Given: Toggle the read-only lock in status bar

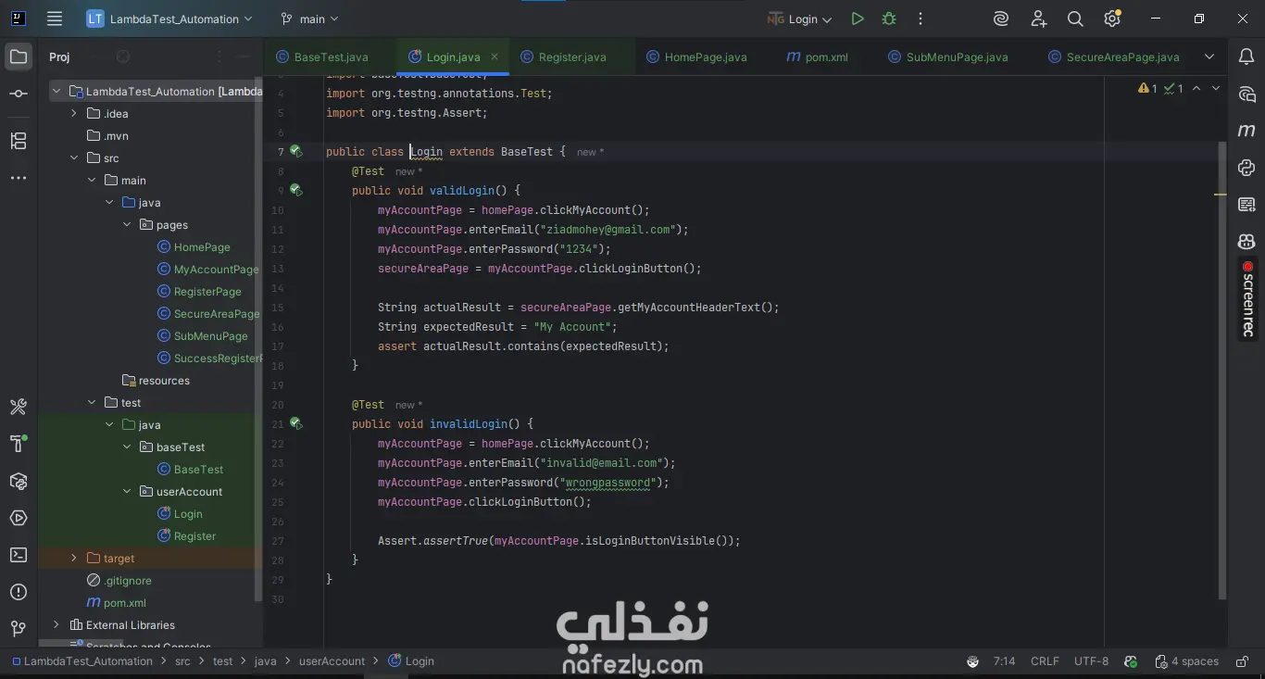Looking at the screenshot, I should pos(1241,661).
